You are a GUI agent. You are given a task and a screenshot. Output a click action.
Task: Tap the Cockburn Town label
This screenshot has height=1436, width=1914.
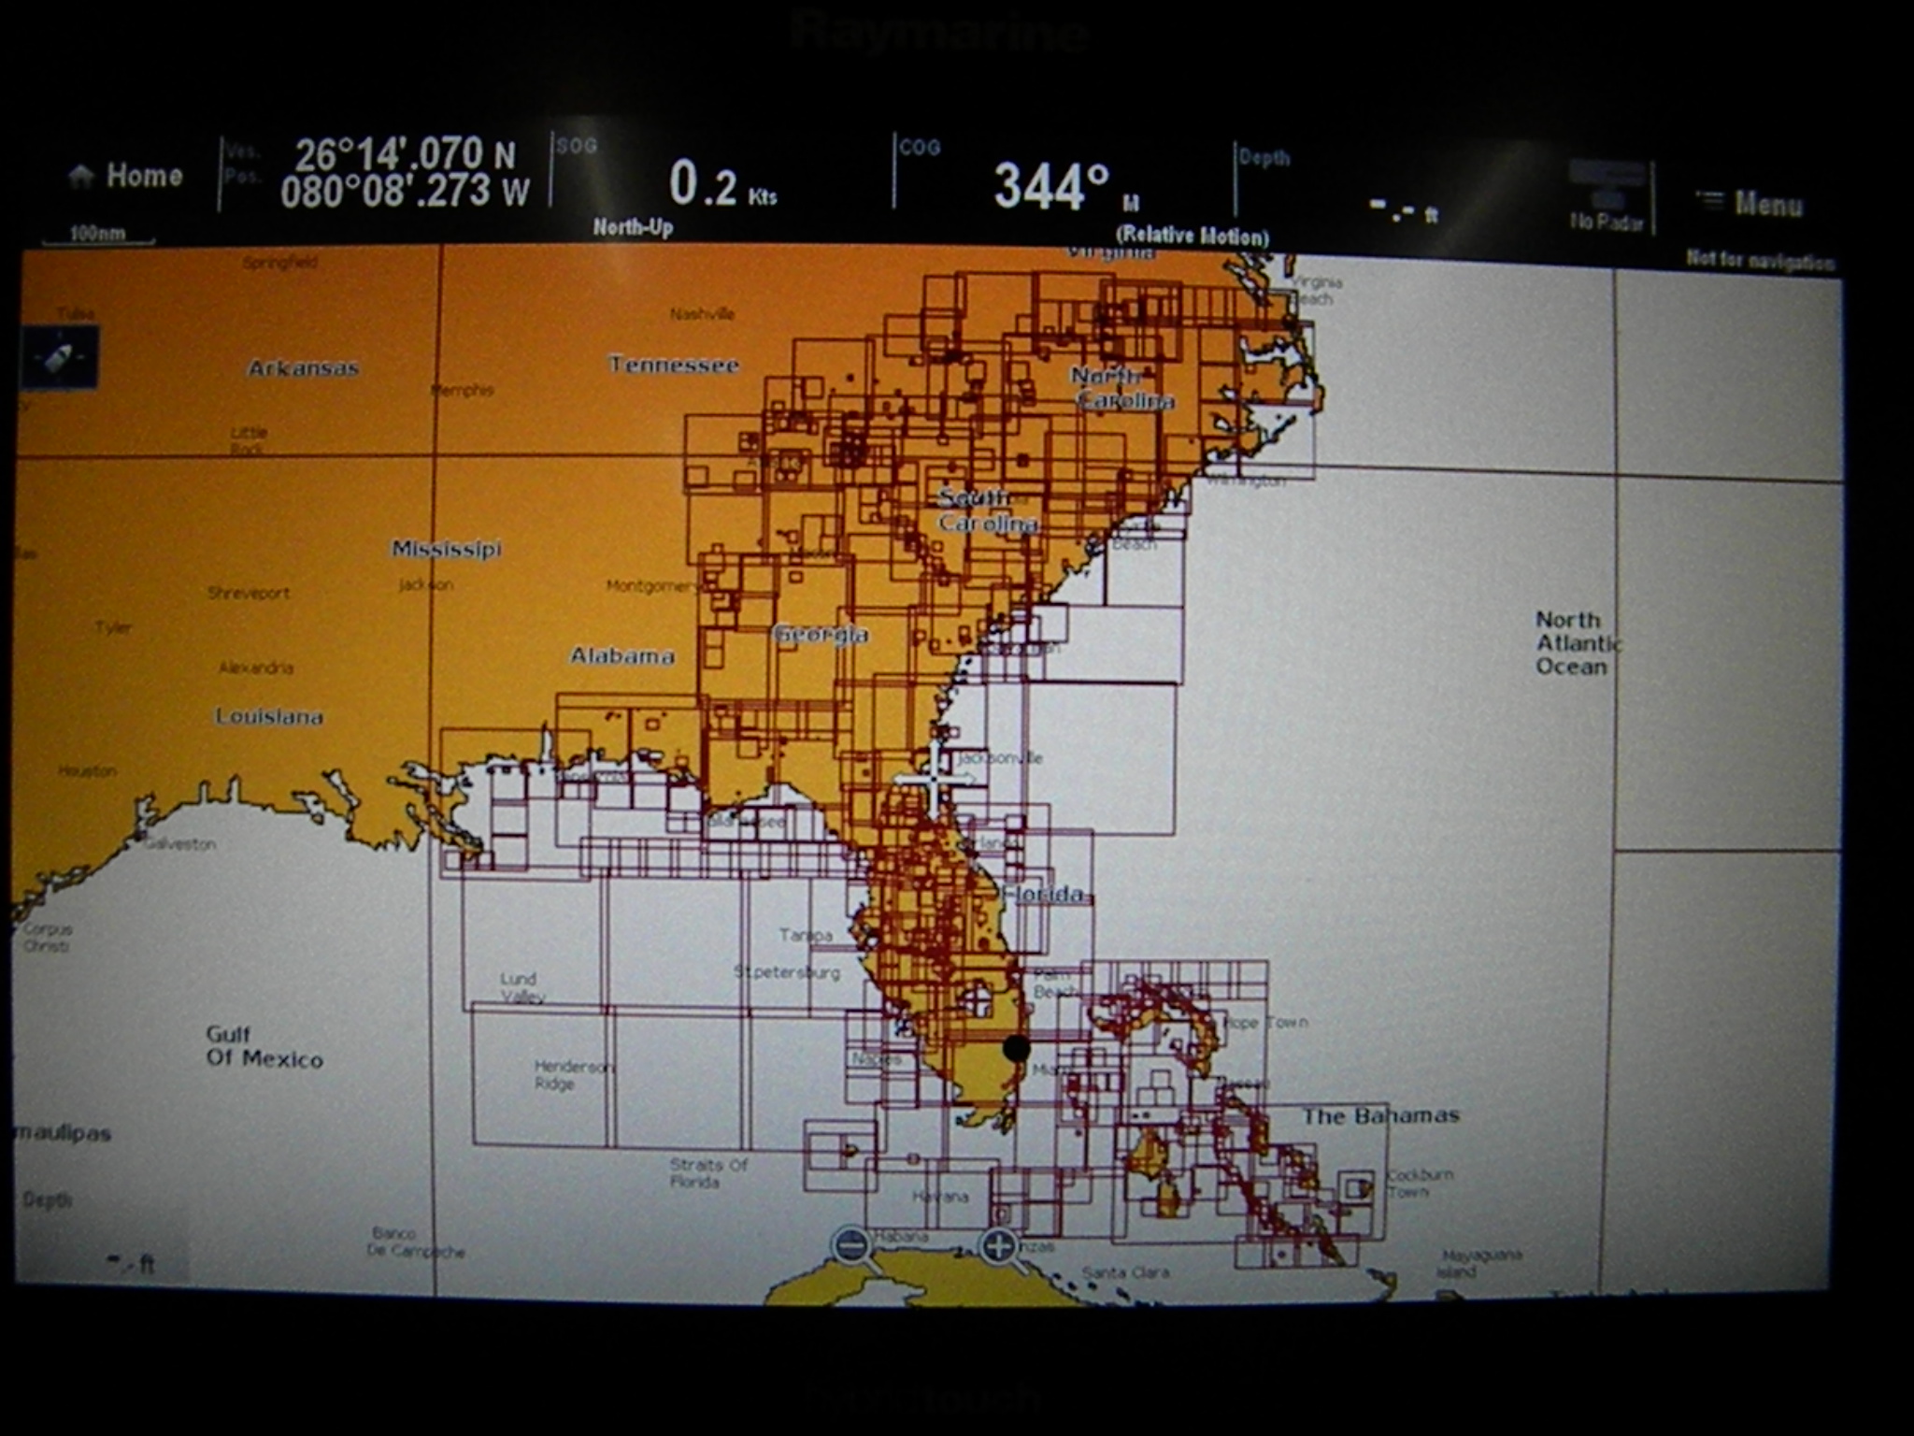(x=1421, y=1183)
